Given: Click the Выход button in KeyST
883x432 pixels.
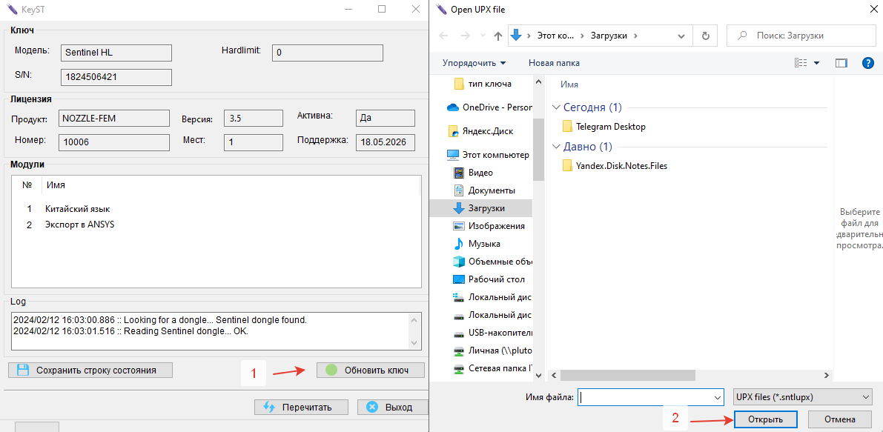Looking at the screenshot, I should click(393, 408).
